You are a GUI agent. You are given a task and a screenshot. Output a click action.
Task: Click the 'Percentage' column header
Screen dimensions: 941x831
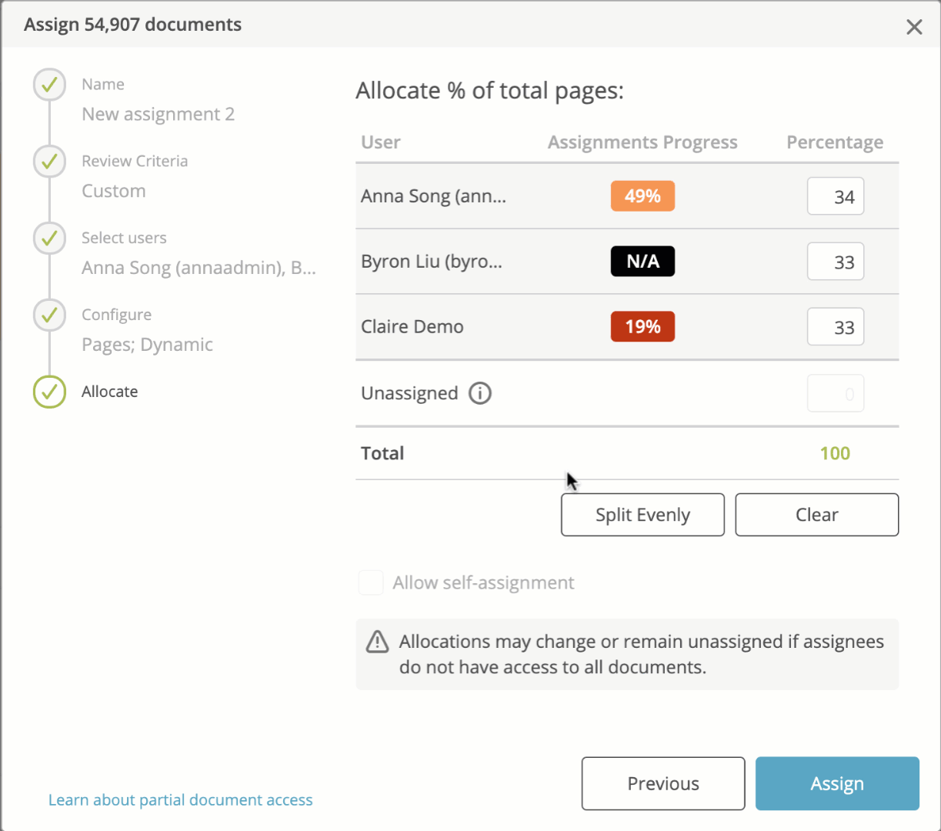coord(835,142)
